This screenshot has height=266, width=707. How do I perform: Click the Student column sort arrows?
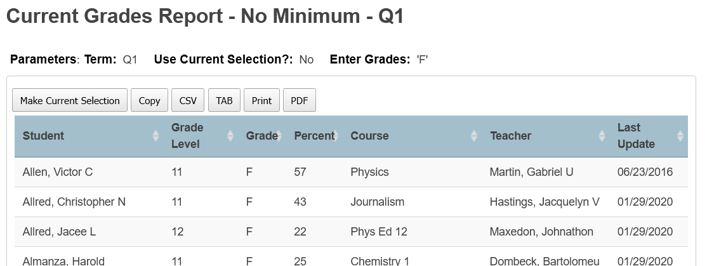[155, 136]
